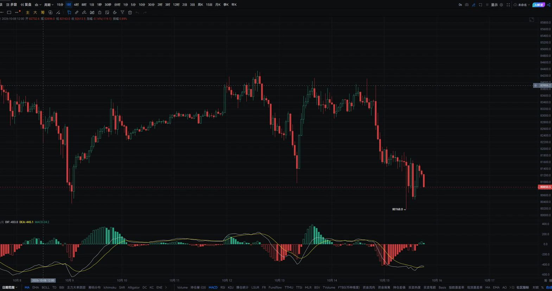Screen dimensions: 552x291
Task: Toggle the RSI sub-indicator
Action: point(223,287)
